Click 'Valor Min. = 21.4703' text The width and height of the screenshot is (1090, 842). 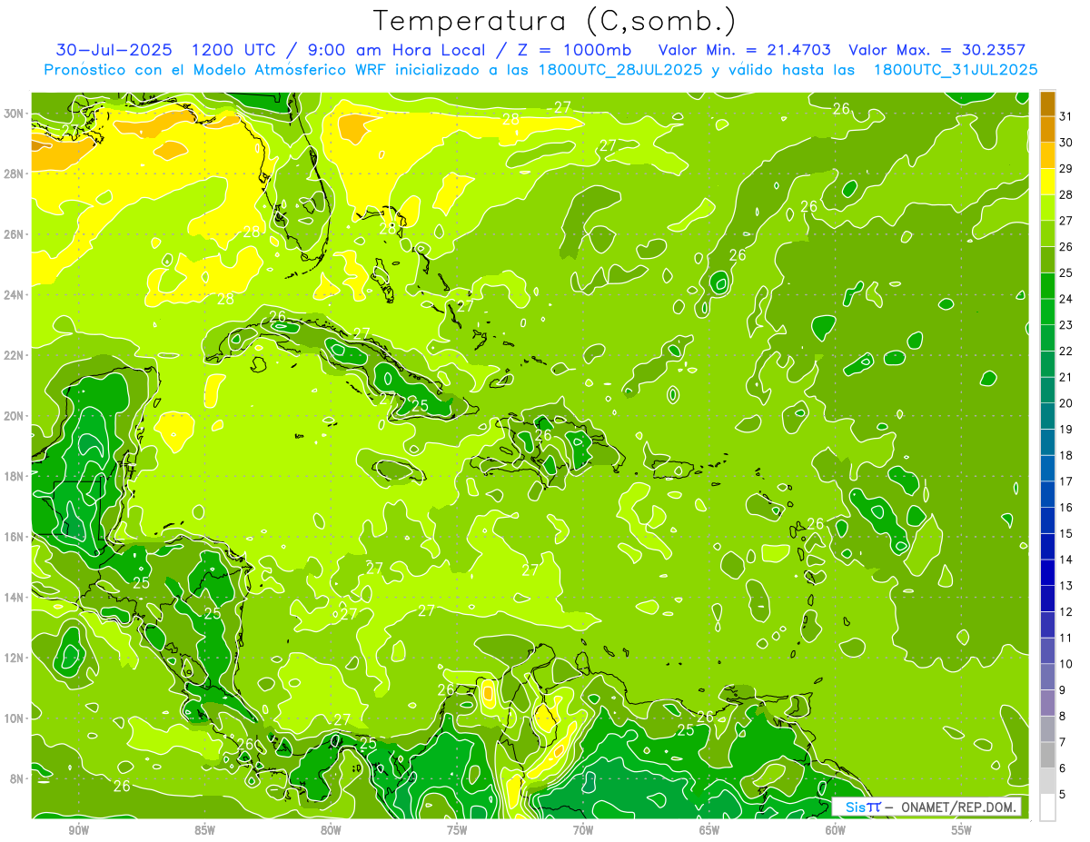tap(746, 50)
